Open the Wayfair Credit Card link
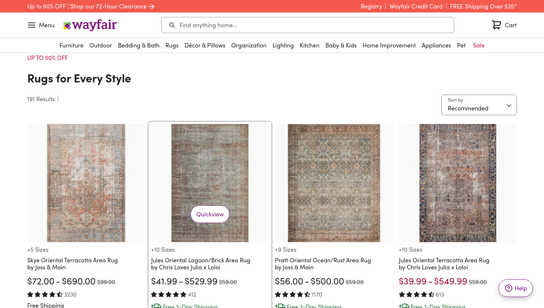 (416, 6)
